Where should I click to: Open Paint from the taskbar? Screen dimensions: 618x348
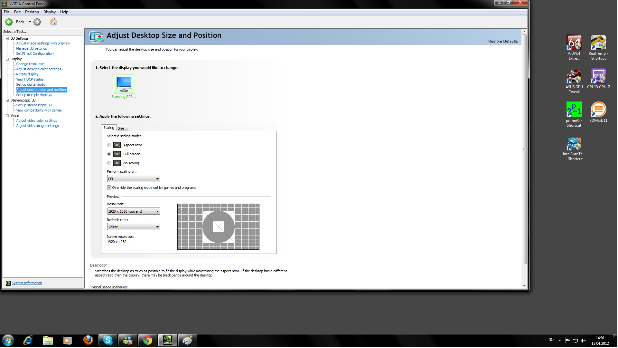pyautogui.click(x=188, y=340)
